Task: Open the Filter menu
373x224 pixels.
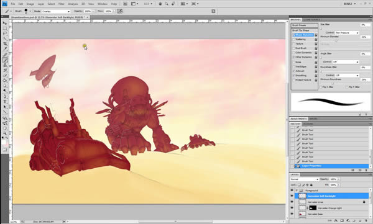Action: 61,4
